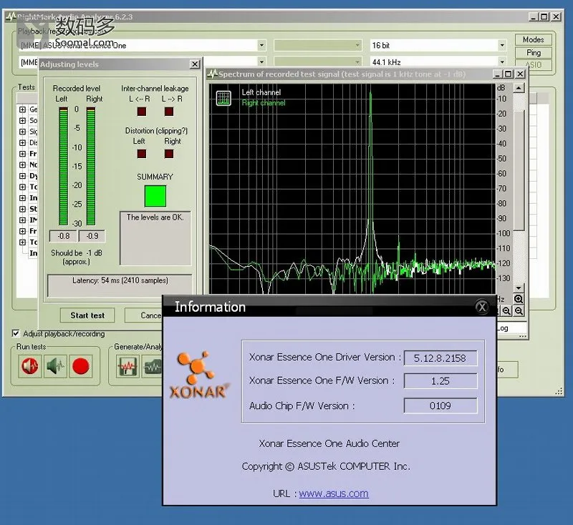Click the generate WAV waveform icon
Viewport: 573px width, 525px height.
click(x=127, y=366)
